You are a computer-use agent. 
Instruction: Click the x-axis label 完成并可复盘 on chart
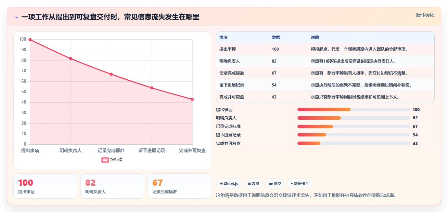click(x=192, y=151)
